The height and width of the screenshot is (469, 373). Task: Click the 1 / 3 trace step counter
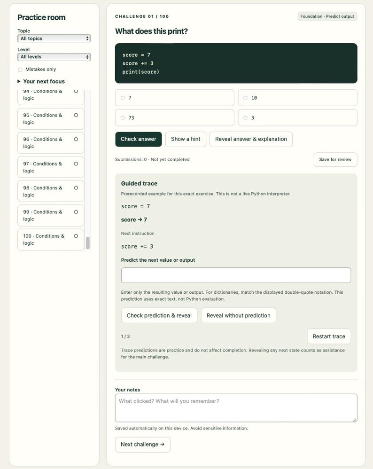pyautogui.click(x=125, y=336)
